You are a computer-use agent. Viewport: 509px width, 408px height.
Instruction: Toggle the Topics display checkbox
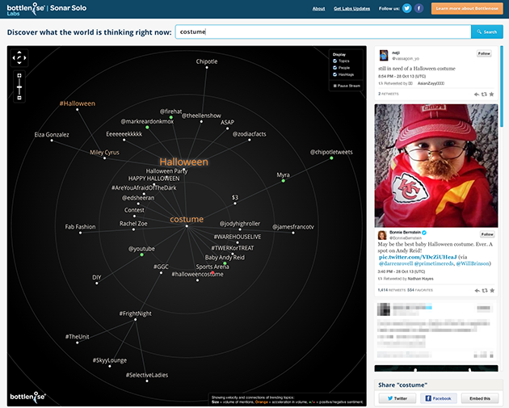(334, 61)
